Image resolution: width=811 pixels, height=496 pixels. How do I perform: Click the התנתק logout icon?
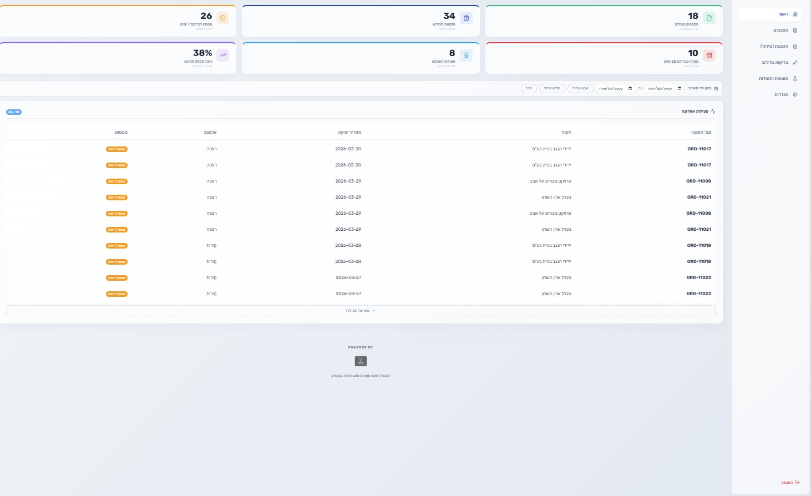tap(797, 483)
